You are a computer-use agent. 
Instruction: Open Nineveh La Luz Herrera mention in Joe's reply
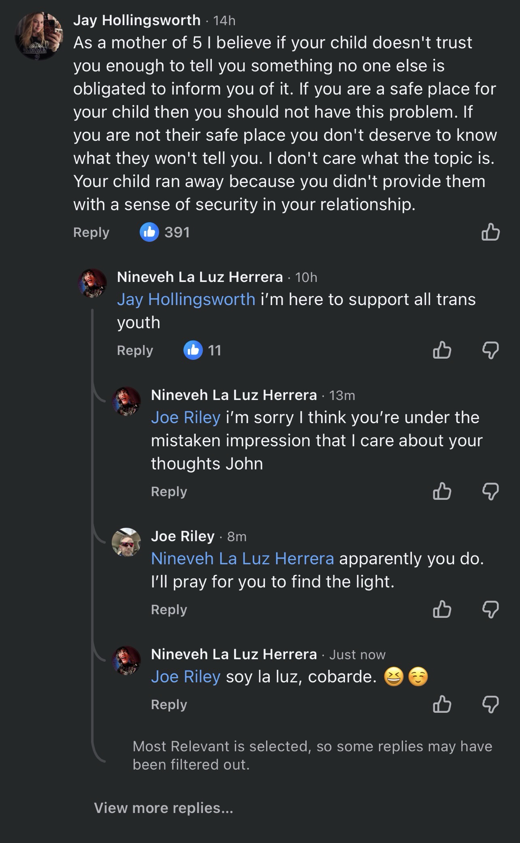tap(243, 558)
